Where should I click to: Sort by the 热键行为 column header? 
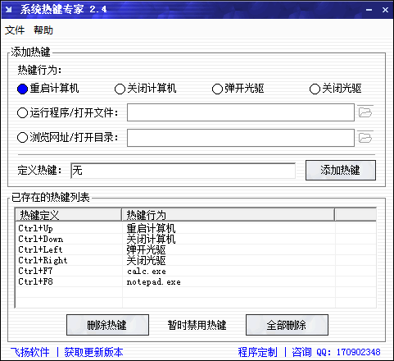[x=229, y=215]
